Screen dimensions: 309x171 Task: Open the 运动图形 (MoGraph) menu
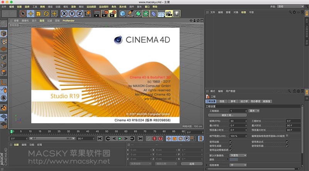coord(104,7)
